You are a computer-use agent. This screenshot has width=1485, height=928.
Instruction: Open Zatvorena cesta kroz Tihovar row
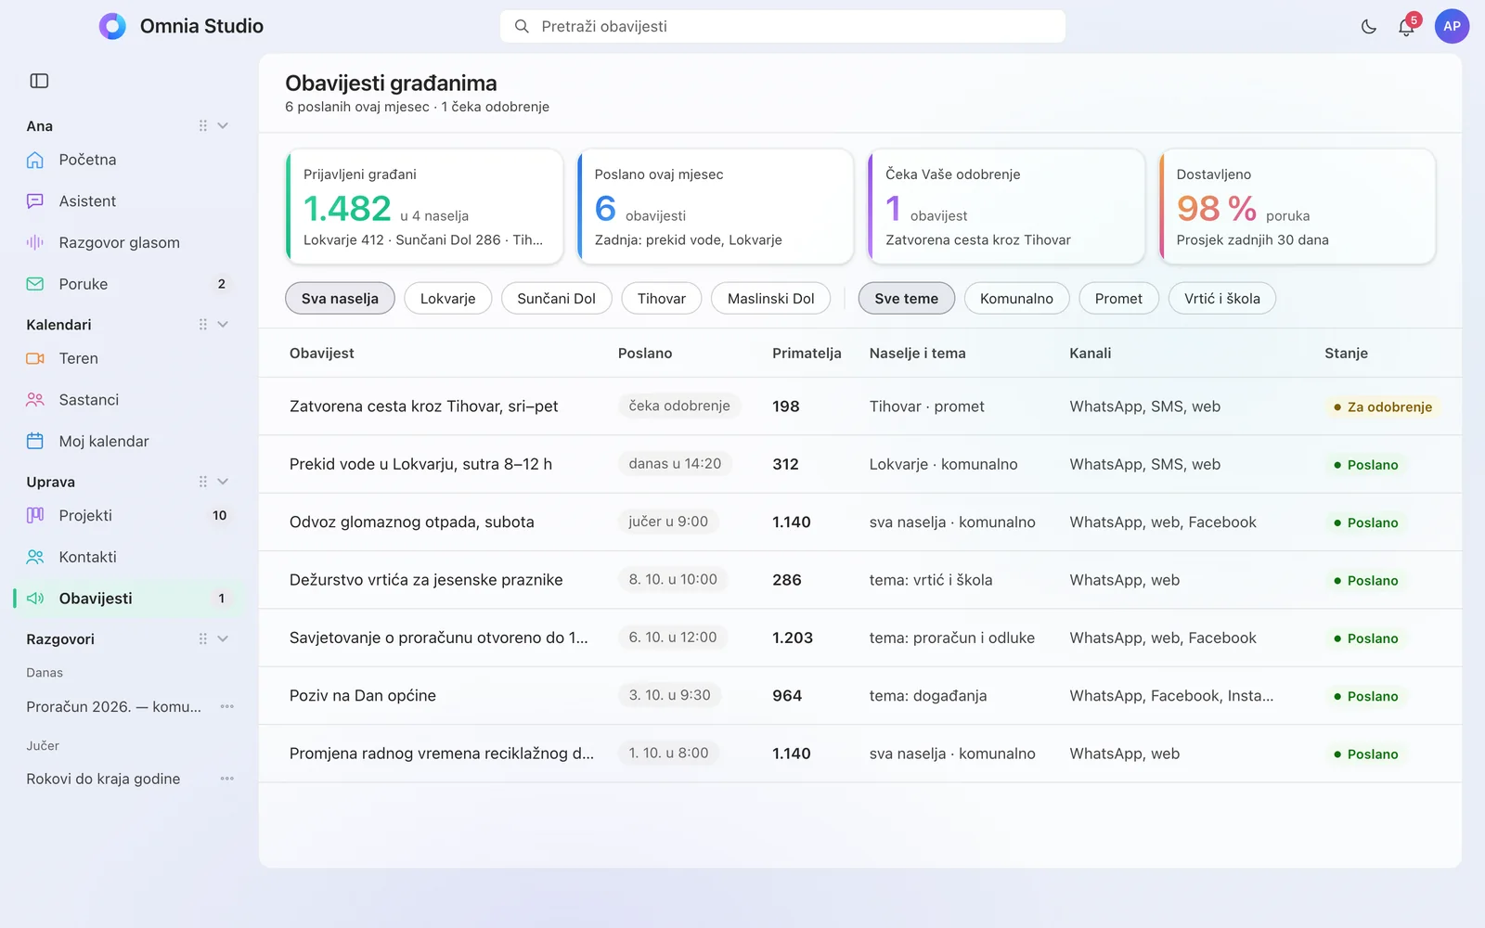tap(859, 406)
